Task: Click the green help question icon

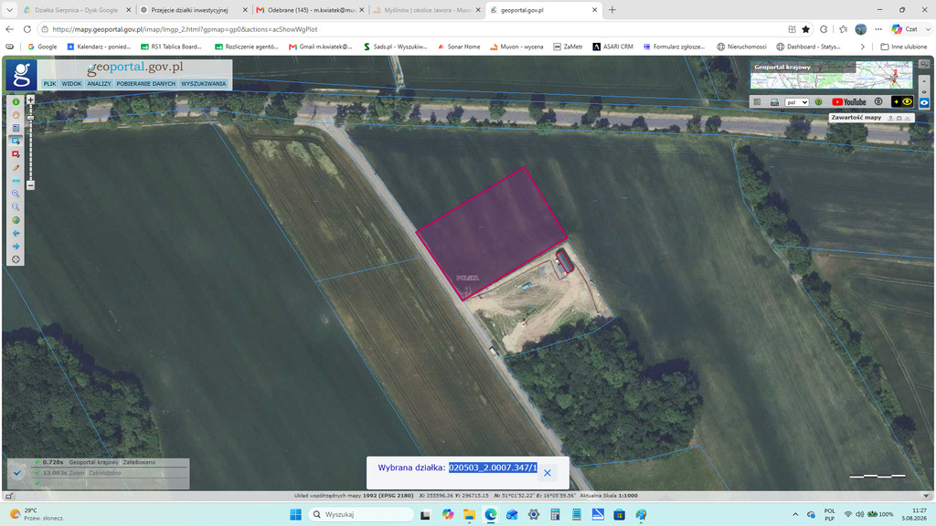Action: [818, 102]
